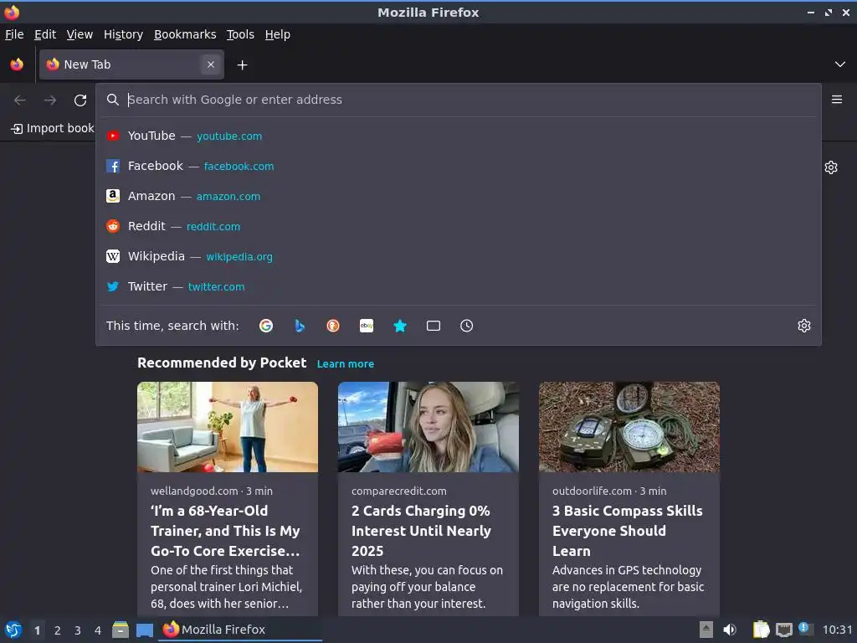Search this time with eBay icon
The height and width of the screenshot is (643, 857).
367,326
